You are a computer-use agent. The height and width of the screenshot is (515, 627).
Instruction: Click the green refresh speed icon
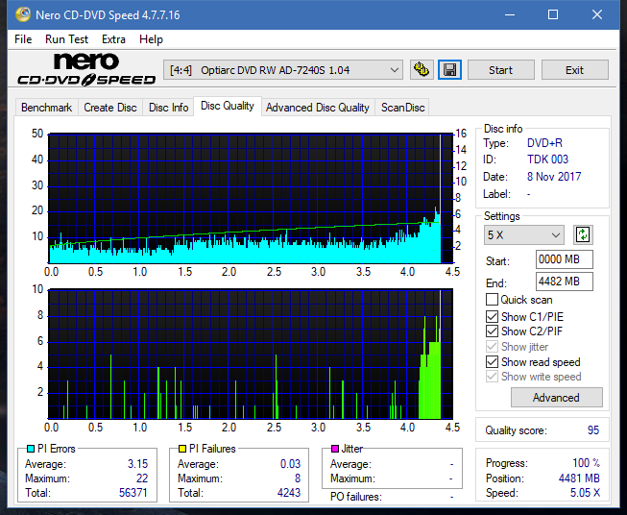click(583, 234)
